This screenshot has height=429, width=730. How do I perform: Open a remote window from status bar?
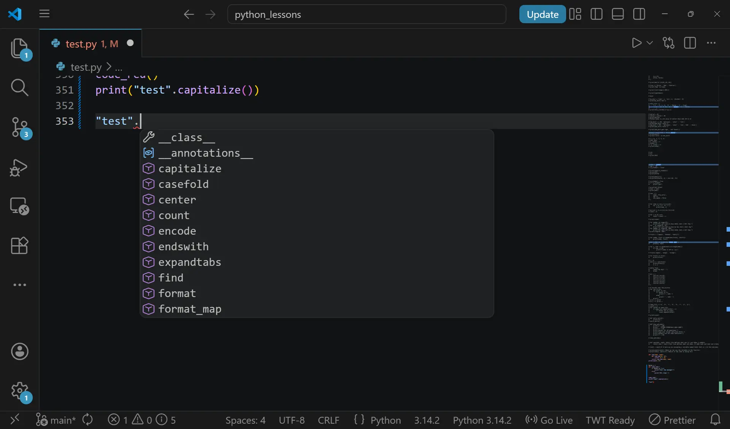[14, 420]
